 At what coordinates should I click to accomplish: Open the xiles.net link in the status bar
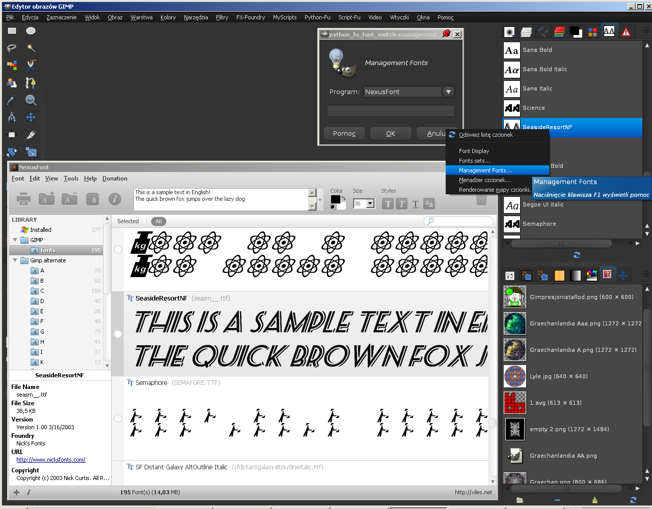pyautogui.click(x=474, y=492)
